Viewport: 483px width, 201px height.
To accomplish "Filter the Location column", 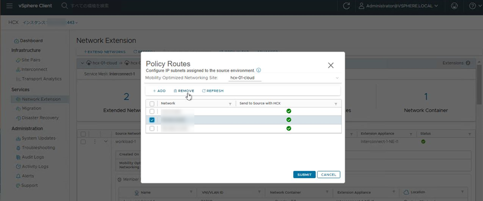I will 462,192.
